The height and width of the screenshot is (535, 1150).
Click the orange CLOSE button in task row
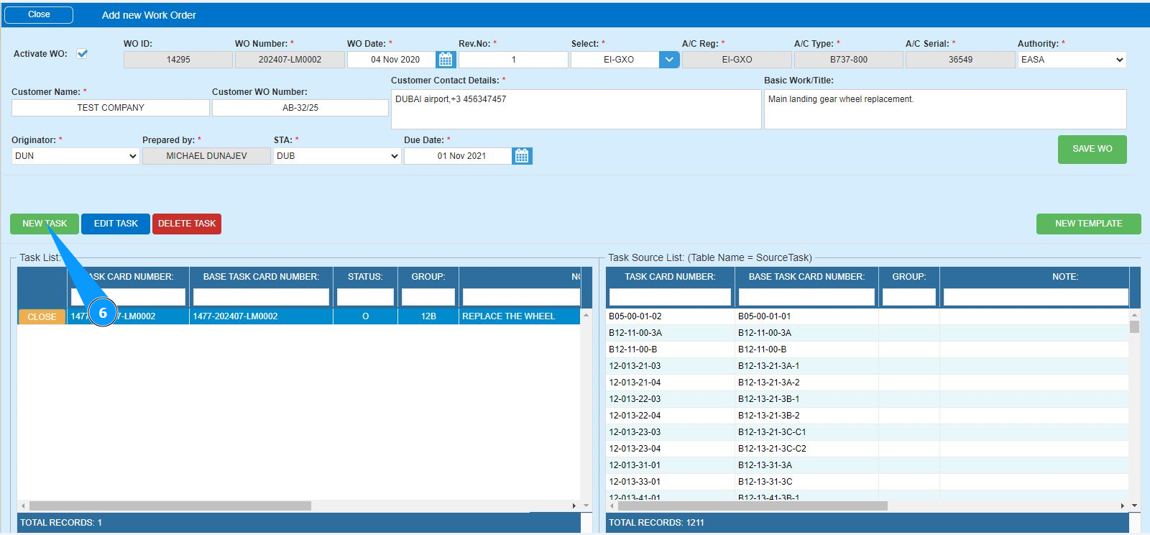42,316
